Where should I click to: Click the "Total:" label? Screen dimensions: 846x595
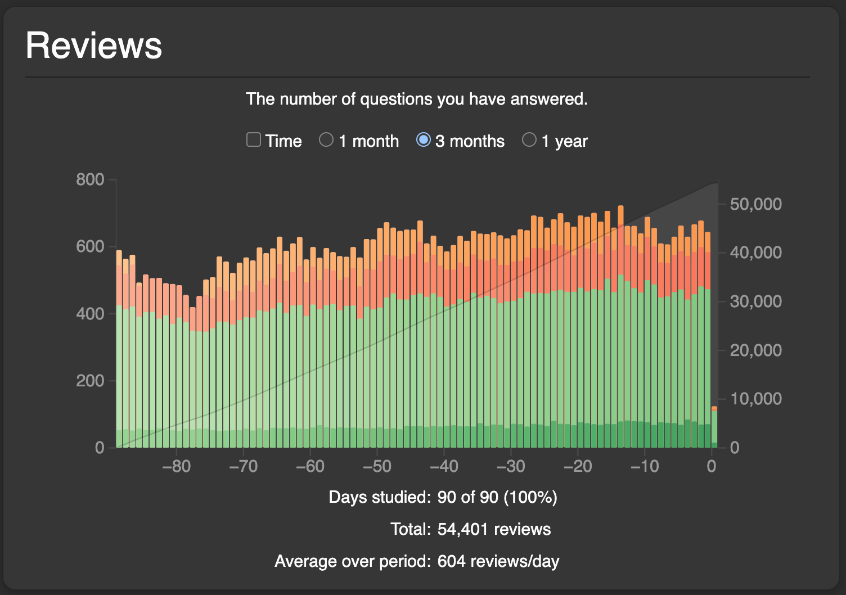[411, 529]
